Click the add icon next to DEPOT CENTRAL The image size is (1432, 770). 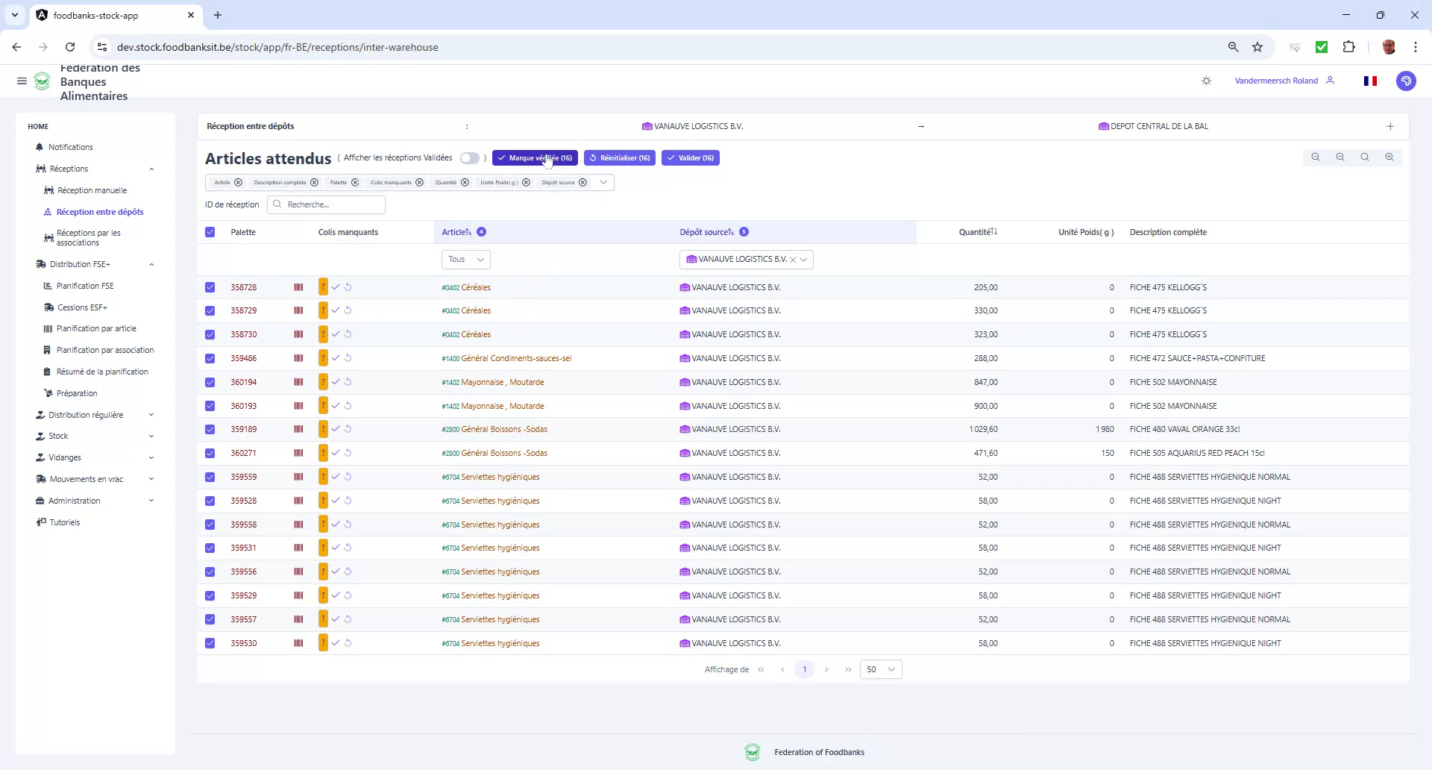pyautogui.click(x=1390, y=126)
